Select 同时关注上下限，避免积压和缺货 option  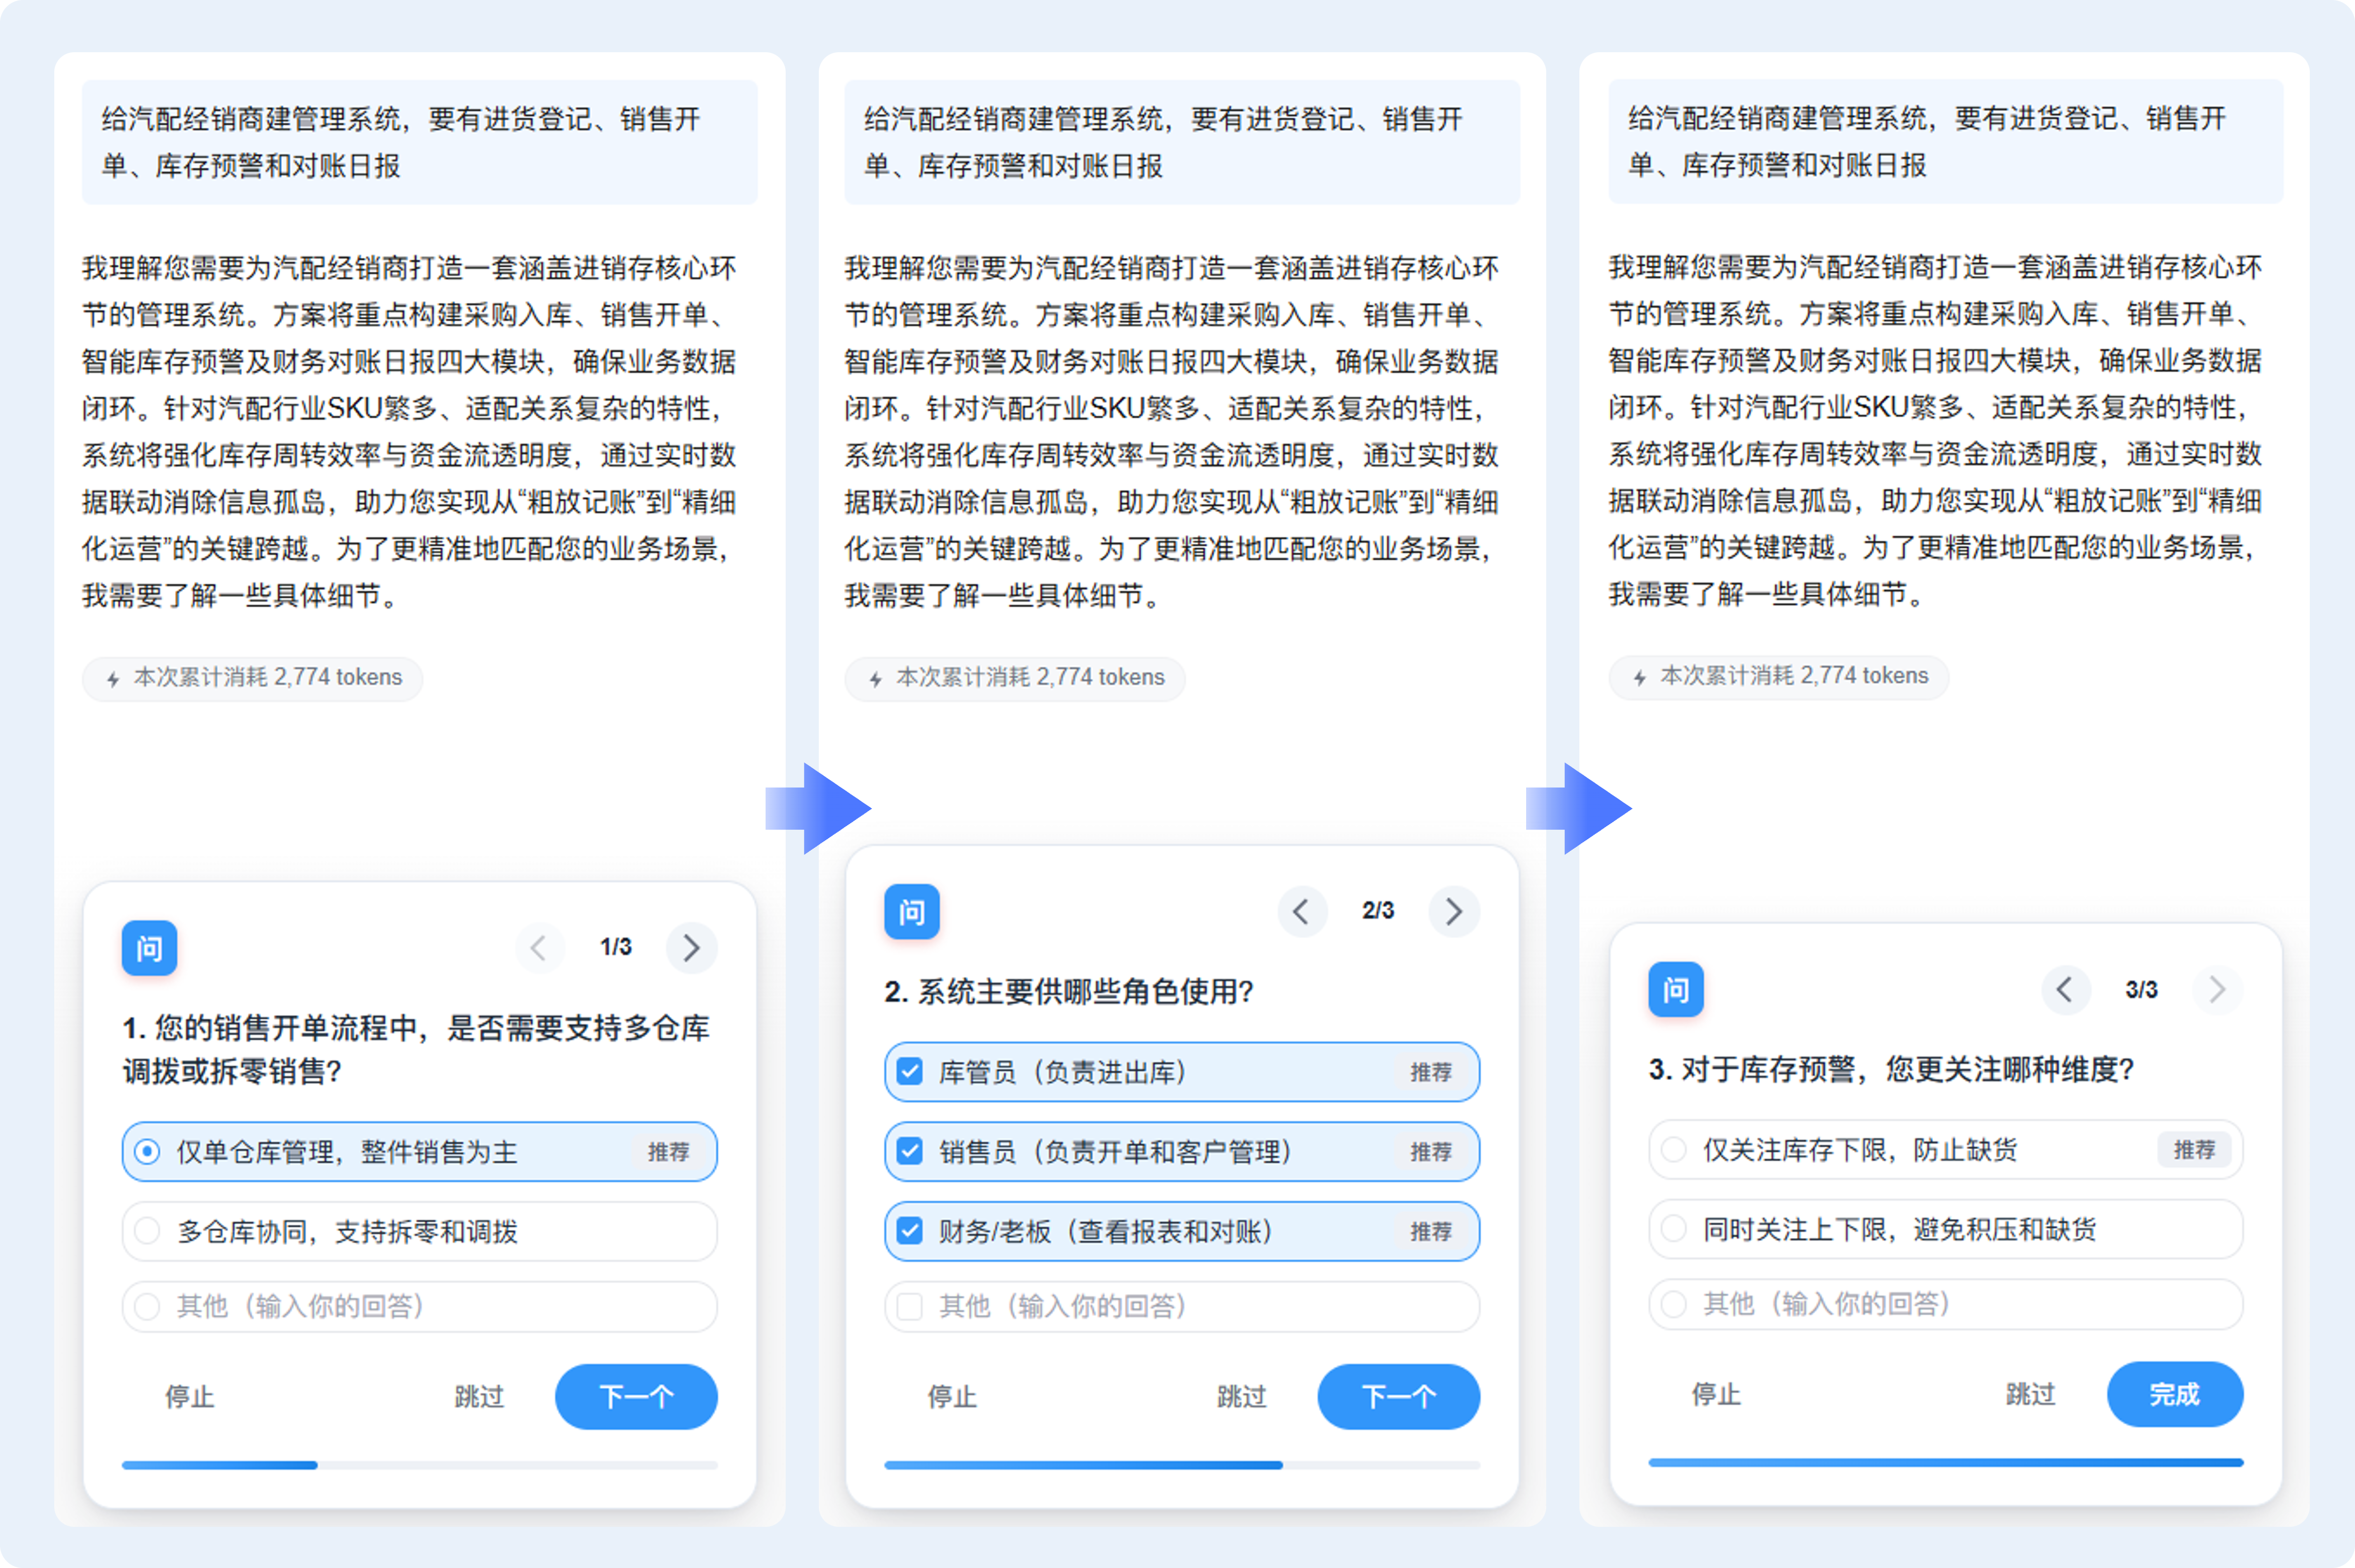1945,1229
